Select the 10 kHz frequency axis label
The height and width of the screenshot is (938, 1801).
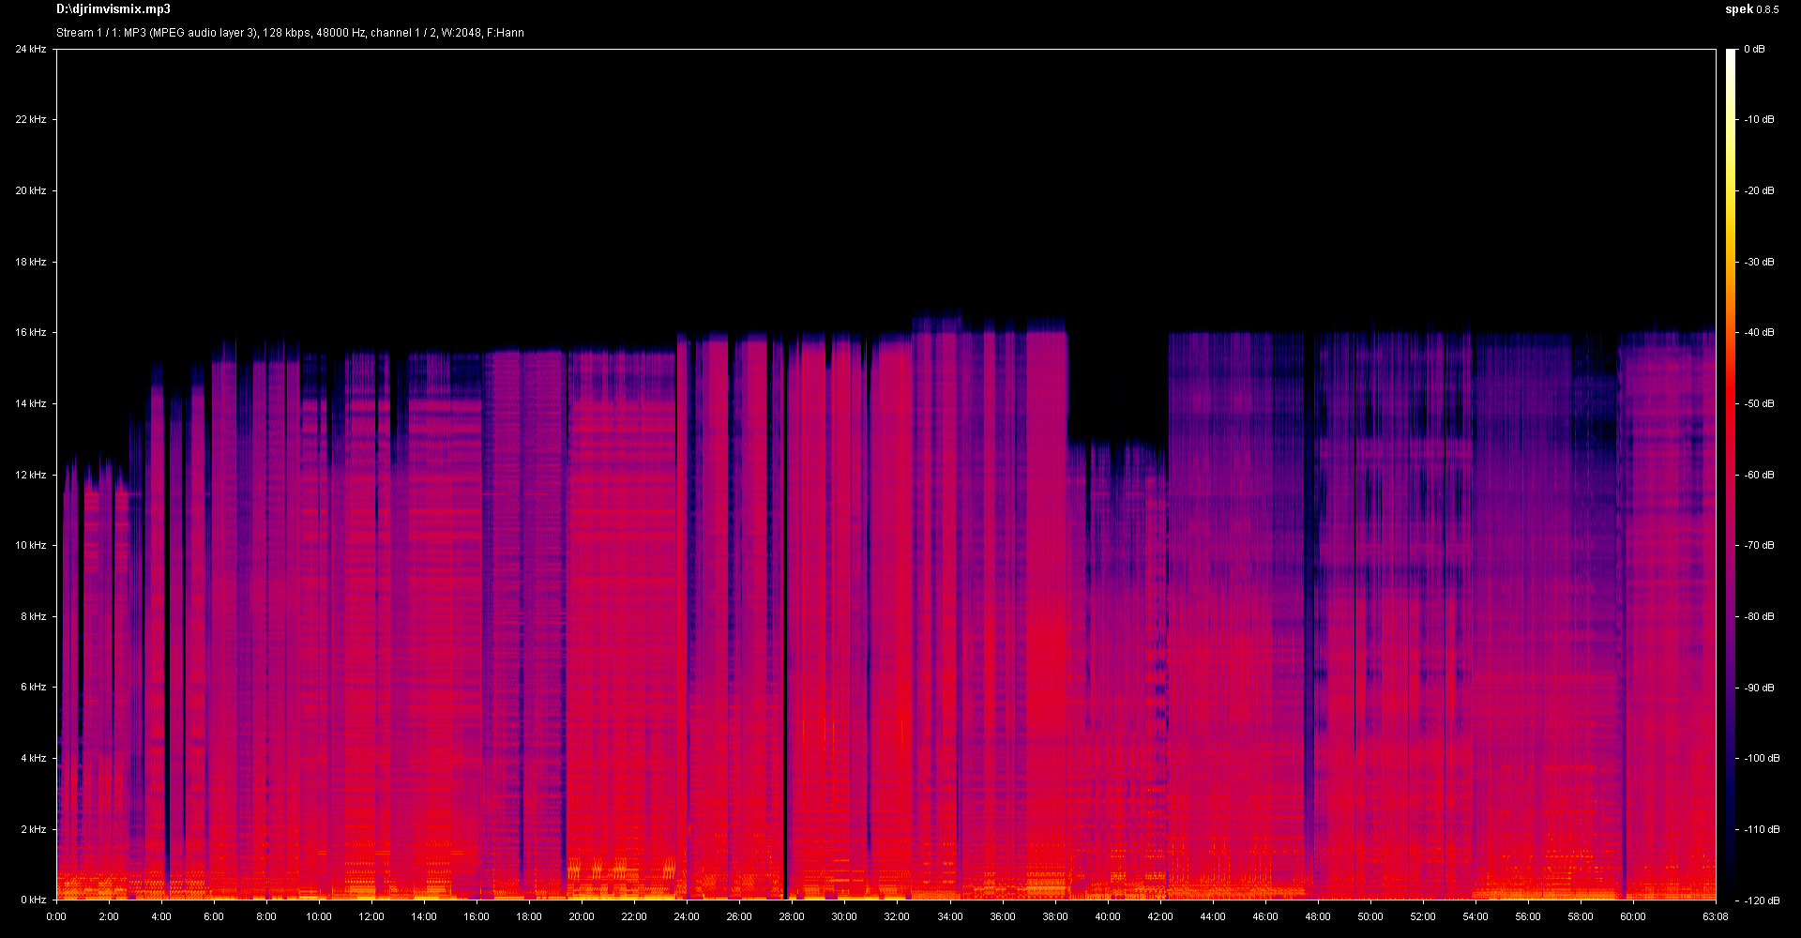coord(30,545)
